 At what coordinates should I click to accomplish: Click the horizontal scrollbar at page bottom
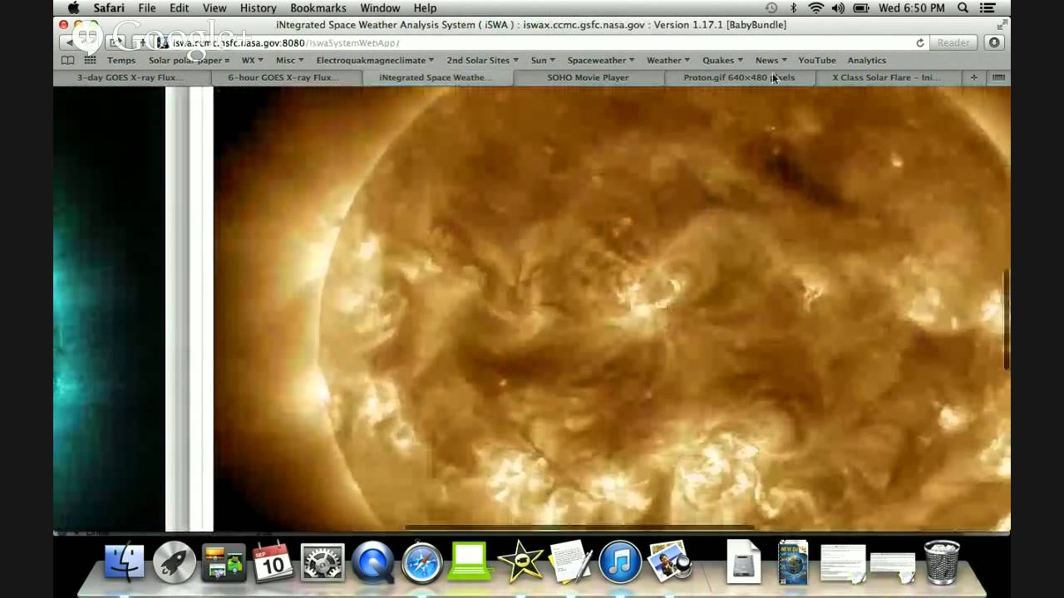click(579, 528)
